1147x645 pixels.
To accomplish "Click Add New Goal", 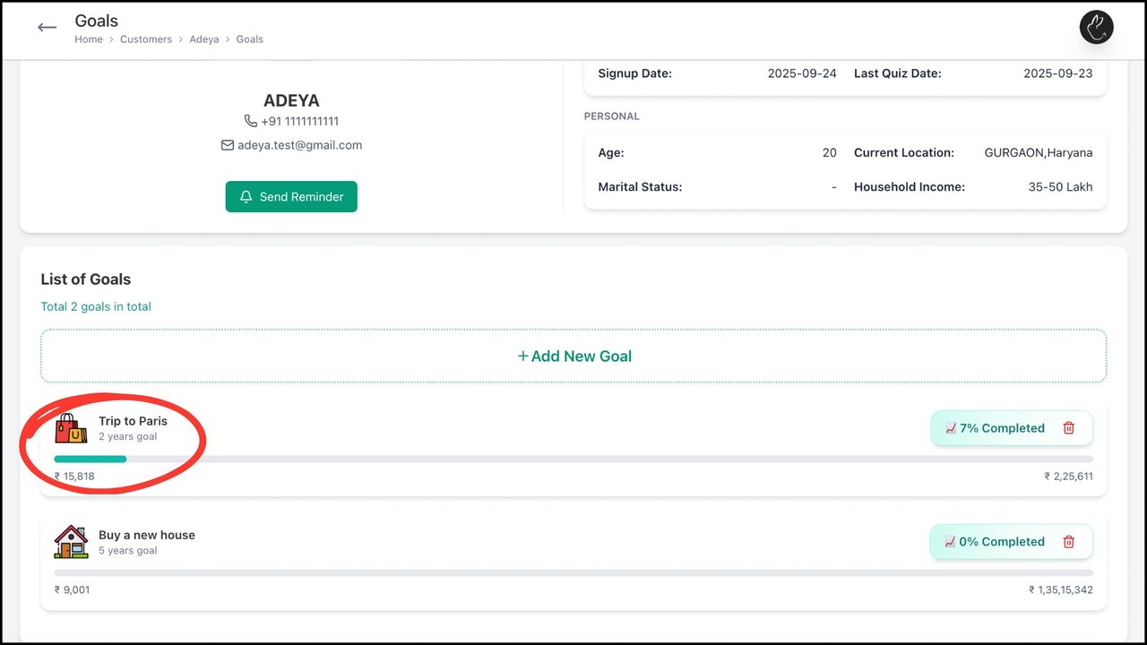I will coord(573,356).
